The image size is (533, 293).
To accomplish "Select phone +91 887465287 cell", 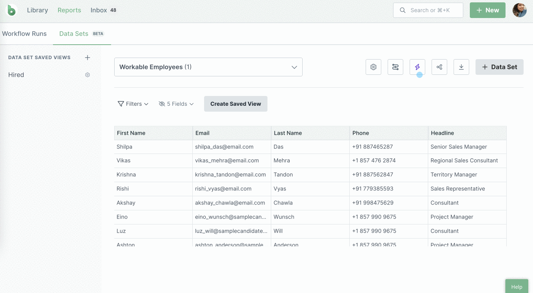I will tap(389, 147).
